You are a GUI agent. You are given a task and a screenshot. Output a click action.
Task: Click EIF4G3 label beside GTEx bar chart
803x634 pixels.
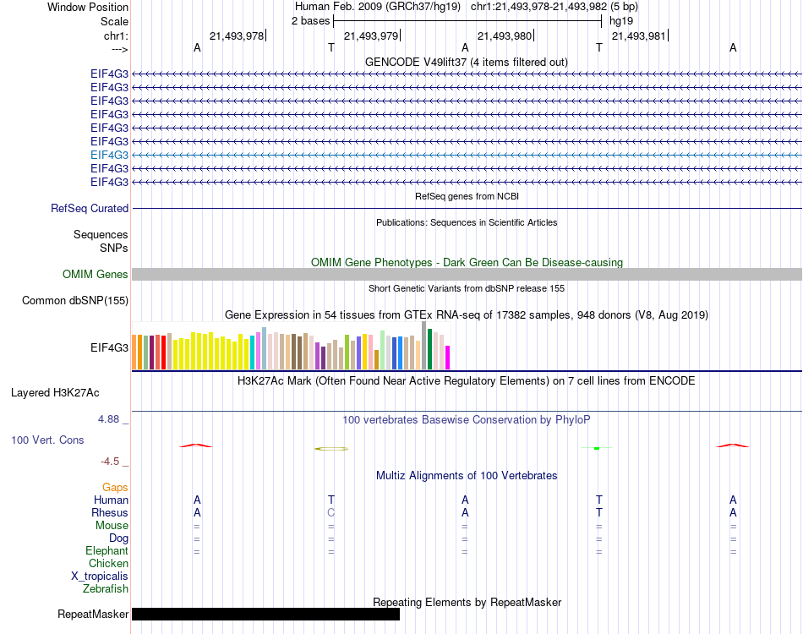[109, 347]
